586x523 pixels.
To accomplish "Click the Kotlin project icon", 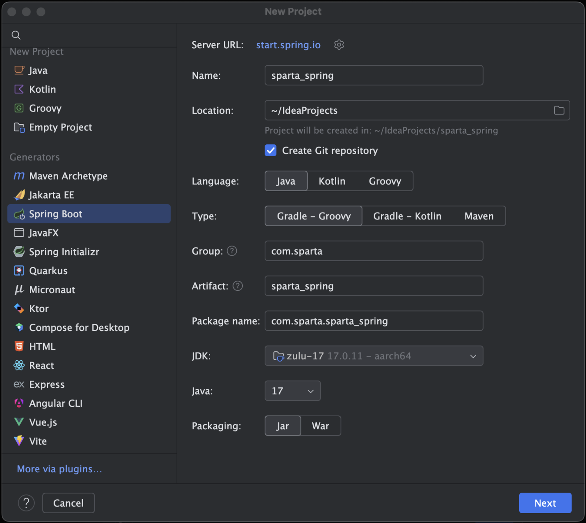I will (19, 89).
